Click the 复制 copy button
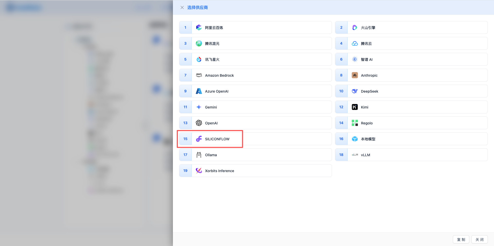This screenshot has width=494, height=246. (461, 239)
